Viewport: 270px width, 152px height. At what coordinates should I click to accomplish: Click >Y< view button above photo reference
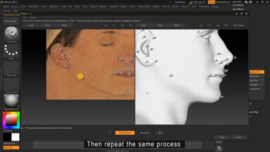point(114,25)
